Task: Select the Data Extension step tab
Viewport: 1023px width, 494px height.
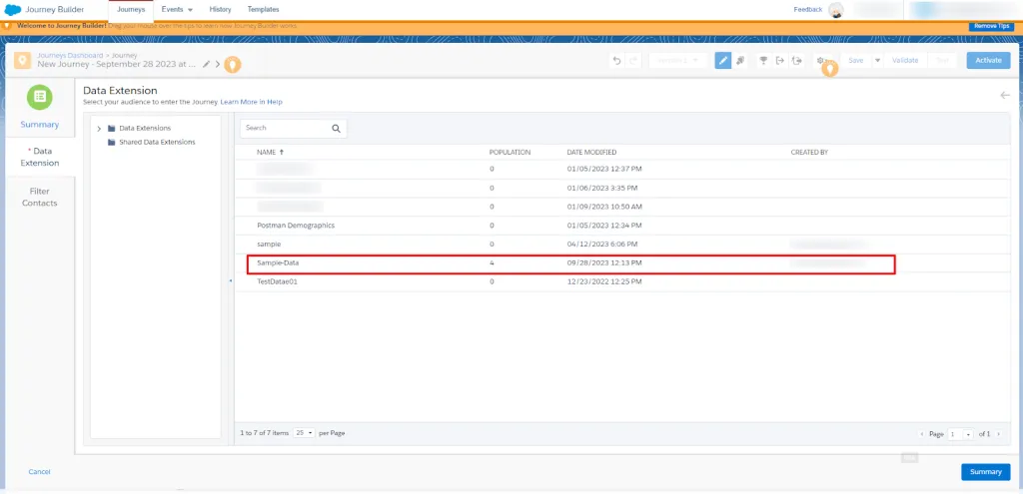Action: pyautogui.click(x=40, y=157)
